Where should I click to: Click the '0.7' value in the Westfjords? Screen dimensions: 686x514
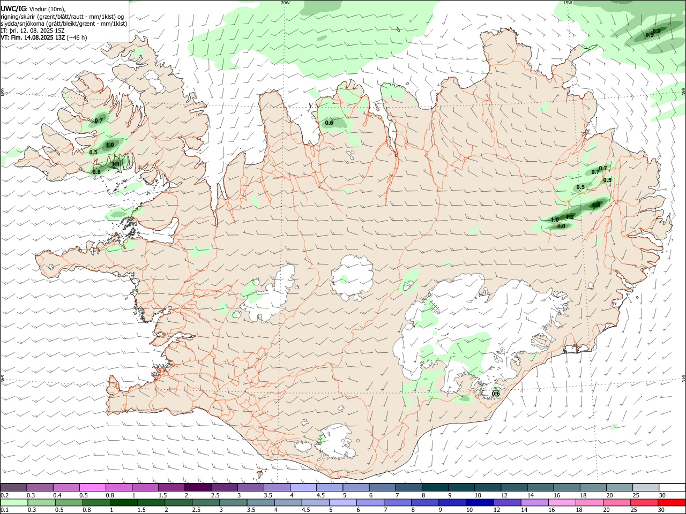pyautogui.click(x=99, y=121)
